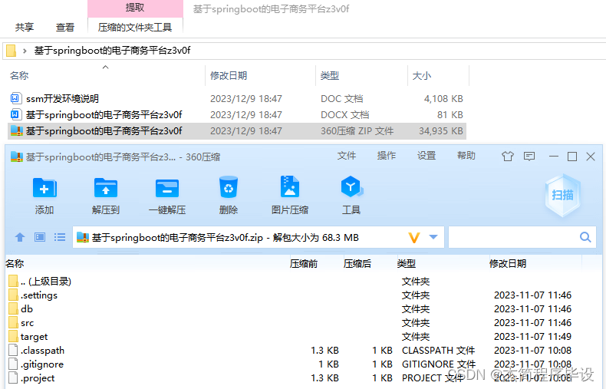The width and height of the screenshot is (606, 389).
Task: Select the '.classpath' file name
Action: click(x=42, y=351)
